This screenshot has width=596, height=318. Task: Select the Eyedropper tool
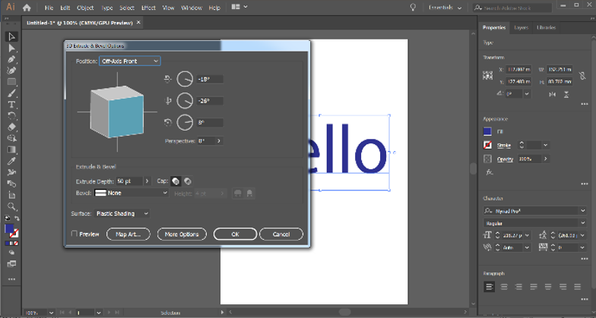coord(11,161)
